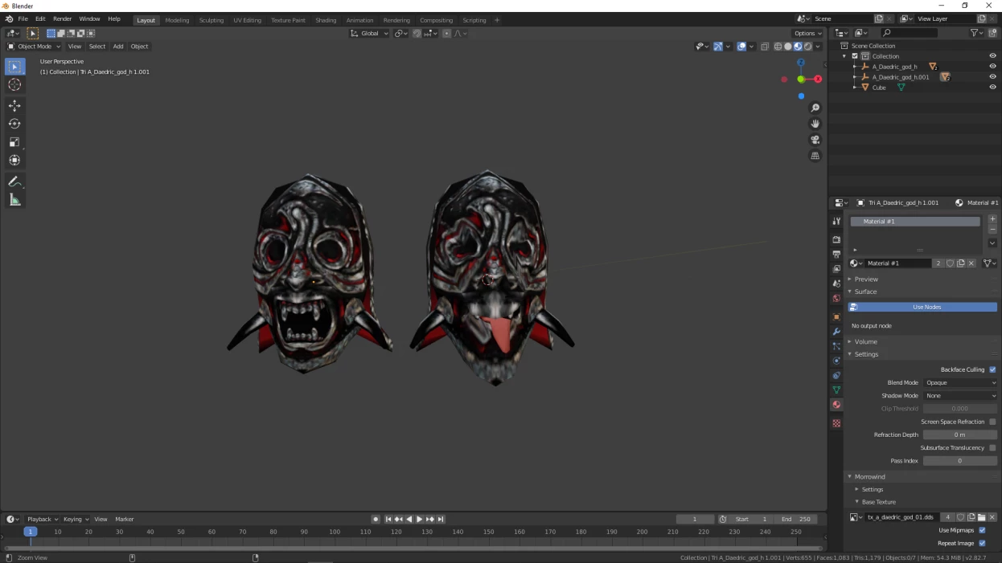Switch to the Shading workspace tab
The height and width of the screenshot is (563, 1002).
tap(326, 20)
